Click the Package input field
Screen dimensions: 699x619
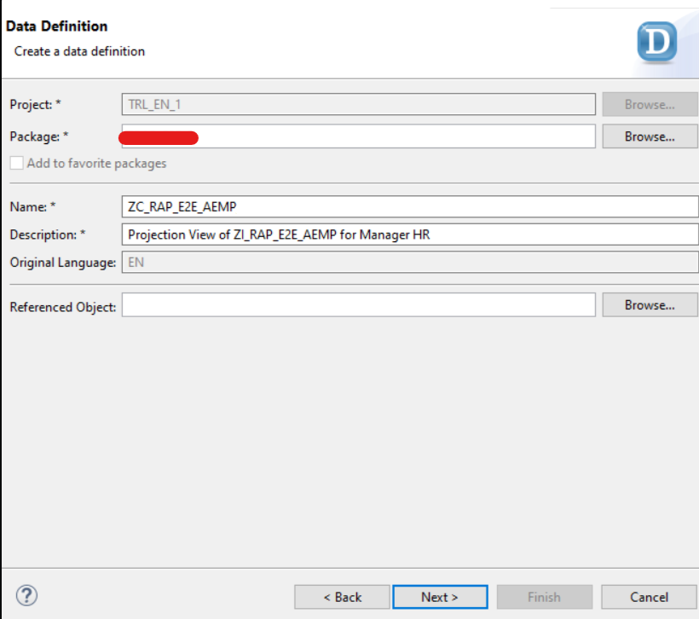pyautogui.click(x=358, y=136)
